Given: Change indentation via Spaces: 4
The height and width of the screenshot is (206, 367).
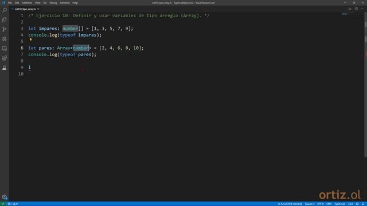Looking at the screenshot, I should [x=310, y=204].
